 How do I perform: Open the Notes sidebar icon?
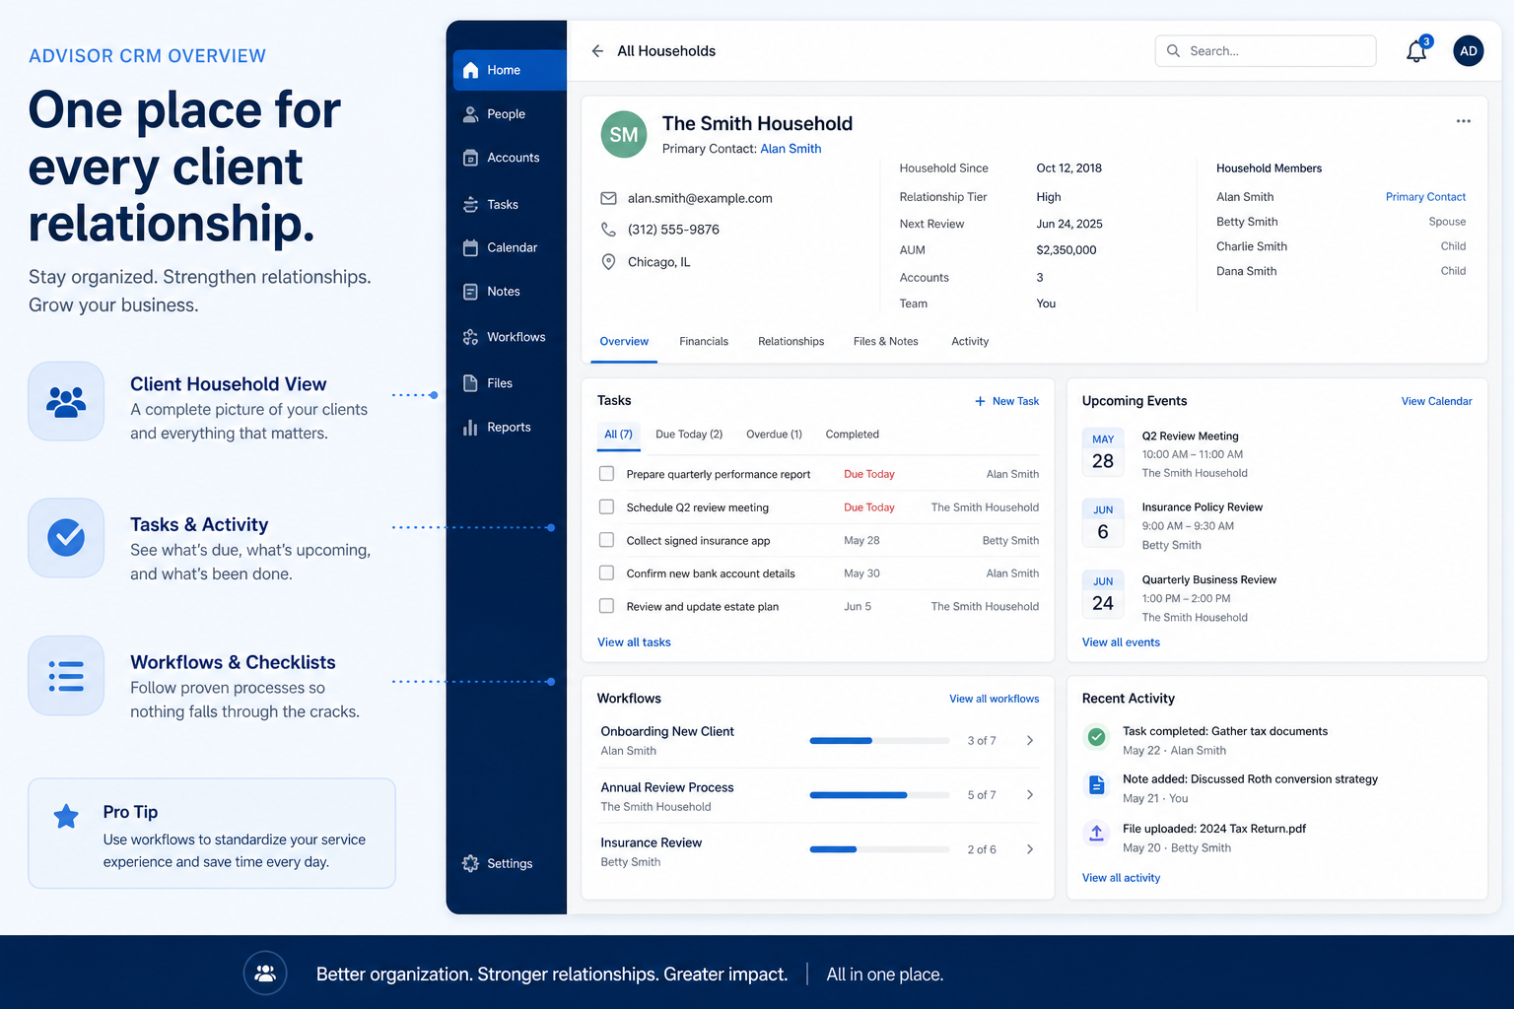coord(470,292)
